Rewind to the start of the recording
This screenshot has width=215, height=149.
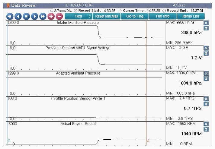[10, 16]
